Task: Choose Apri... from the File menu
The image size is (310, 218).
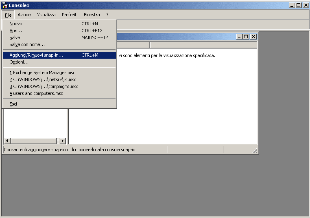Action: click(59, 31)
